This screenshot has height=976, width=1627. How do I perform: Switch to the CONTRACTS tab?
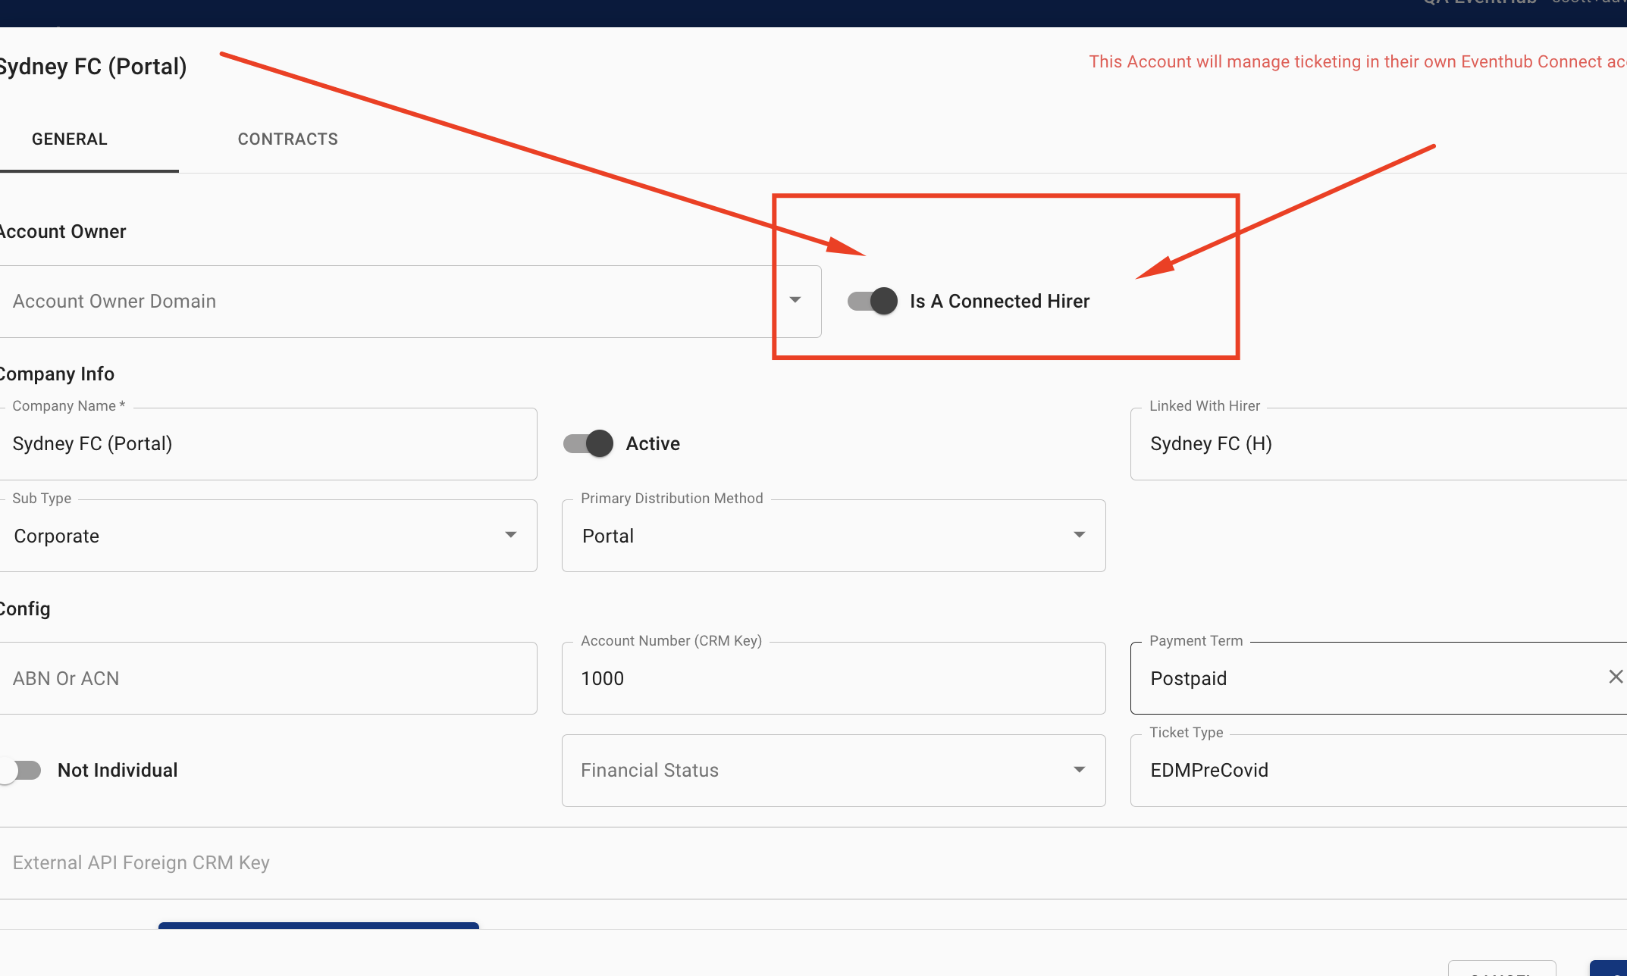[x=287, y=139]
